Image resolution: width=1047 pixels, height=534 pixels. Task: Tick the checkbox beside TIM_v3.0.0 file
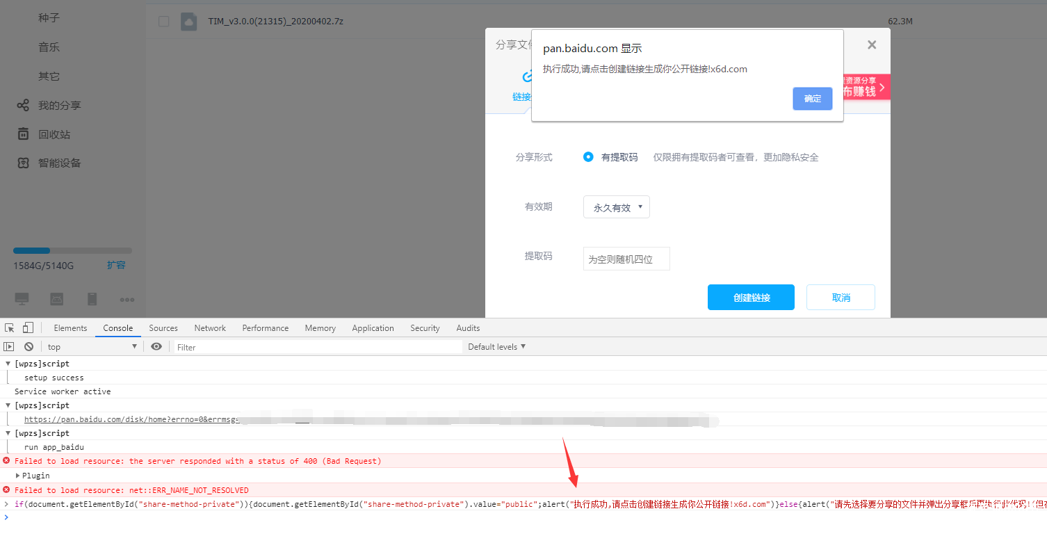click(x=163, y=22)
